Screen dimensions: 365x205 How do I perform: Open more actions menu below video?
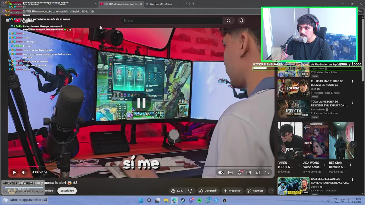(271, 191)
